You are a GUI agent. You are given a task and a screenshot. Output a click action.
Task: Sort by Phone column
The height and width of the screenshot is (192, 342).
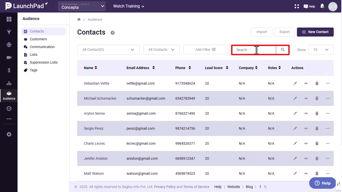pos(190,68)
